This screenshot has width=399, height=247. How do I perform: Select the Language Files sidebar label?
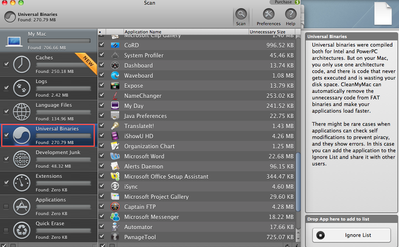click(54, 105)
